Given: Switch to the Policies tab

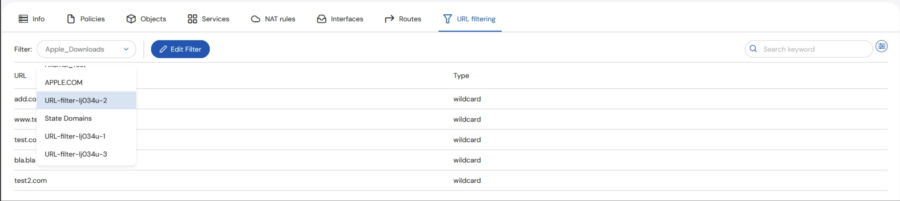Looking at the screenshot, I should click(x=86, y=19).
